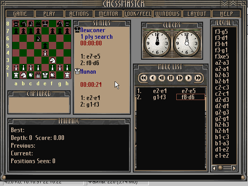Rewind move list to the start
Viewport: 248px width, 186px height.
pyautogui.click(x=144, y=78)
